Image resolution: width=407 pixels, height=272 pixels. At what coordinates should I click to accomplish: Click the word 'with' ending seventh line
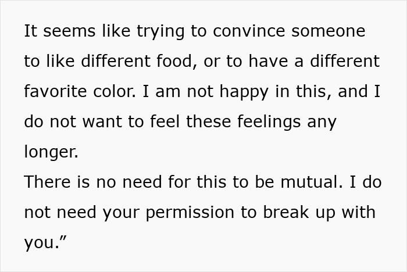click(x=360, y=212)
